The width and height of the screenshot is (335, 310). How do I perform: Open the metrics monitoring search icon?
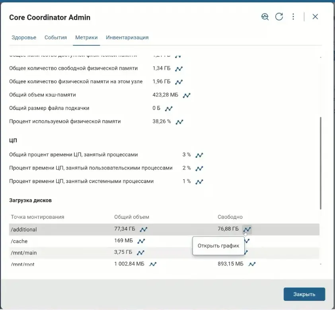pos(265,17)
